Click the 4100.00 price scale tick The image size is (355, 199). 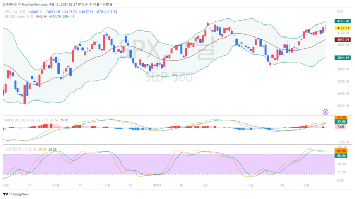pyautogui.click(x=343, y=33)
